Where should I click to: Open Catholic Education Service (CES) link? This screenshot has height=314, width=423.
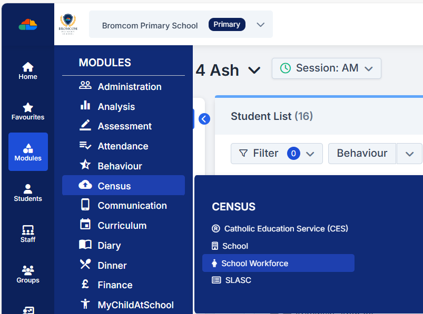[x=286, y=229]
